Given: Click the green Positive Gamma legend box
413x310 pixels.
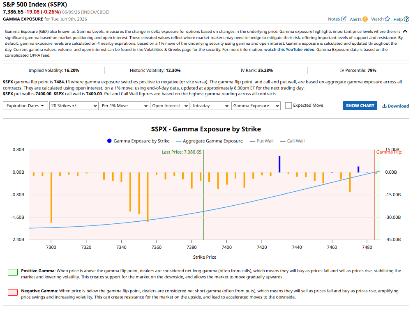Looking at the screenshot, I should coord(13,272).
